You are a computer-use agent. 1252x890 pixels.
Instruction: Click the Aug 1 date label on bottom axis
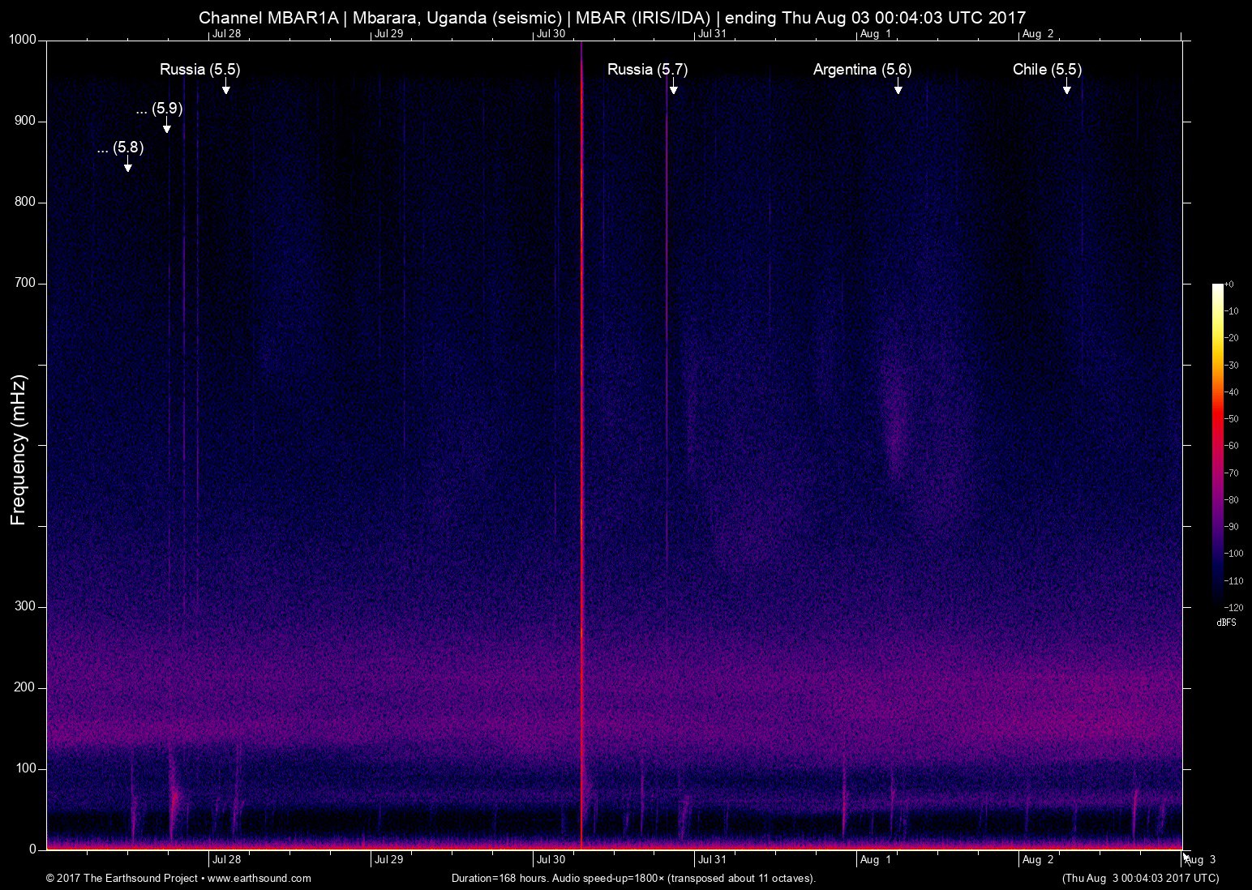876,859
